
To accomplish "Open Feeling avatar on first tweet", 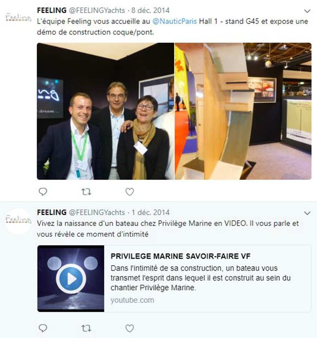I will [x=18, y=17].
